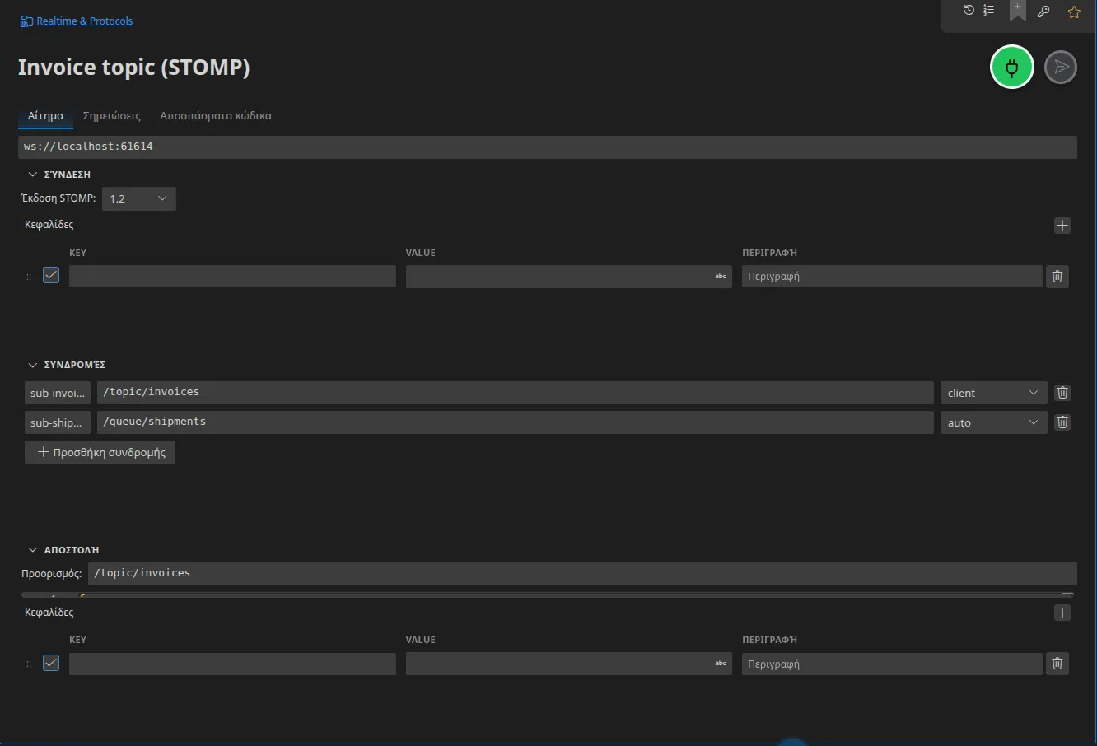The image size is (1097, 746).
Task: Click the sub-ship... subscription ID field
Action: [x=58, y=422]
